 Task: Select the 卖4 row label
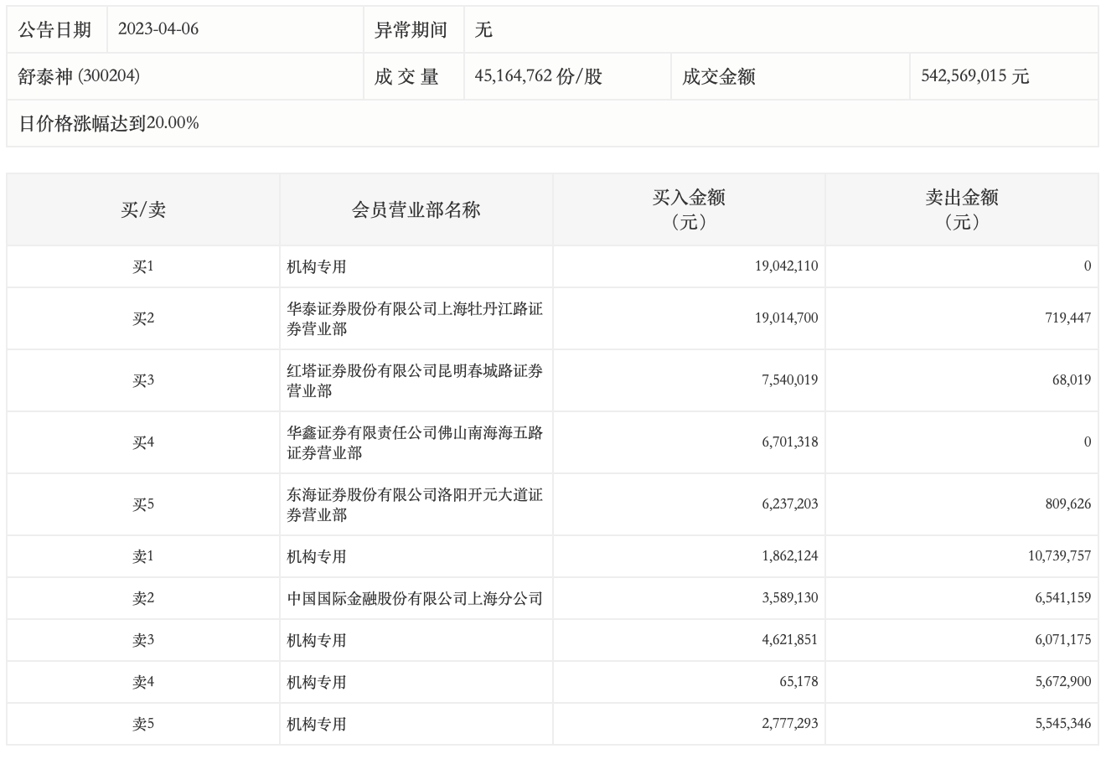coord(143,682)
